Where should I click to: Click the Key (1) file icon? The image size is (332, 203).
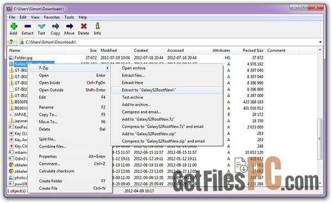11,133
